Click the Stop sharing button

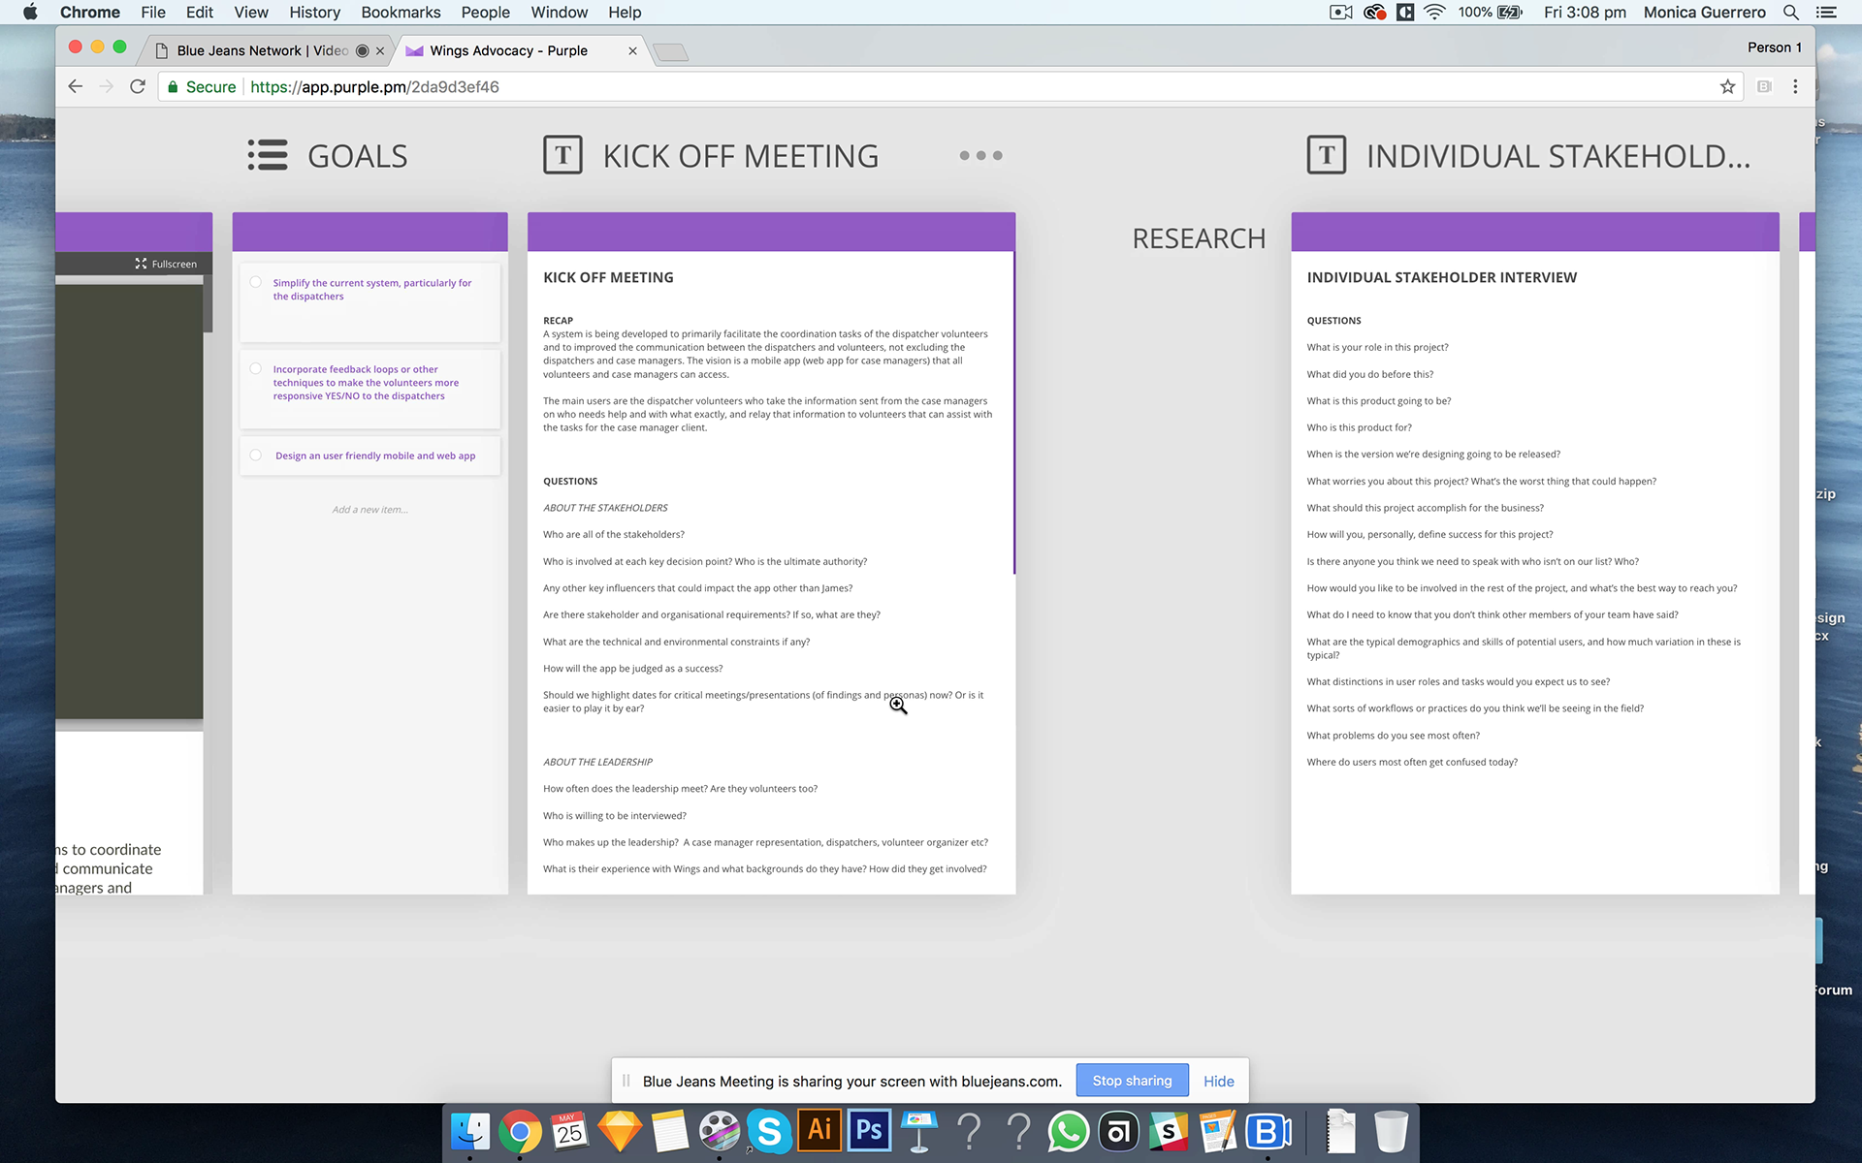1132,1081
